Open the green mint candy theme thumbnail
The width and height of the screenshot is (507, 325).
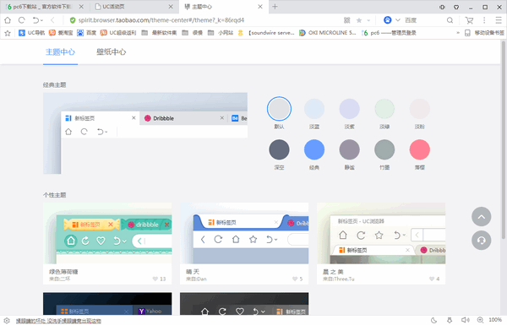pyautogui.click(x=107, y=233)
